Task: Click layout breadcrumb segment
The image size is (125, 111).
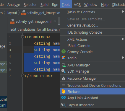Action: coord(12,13)
